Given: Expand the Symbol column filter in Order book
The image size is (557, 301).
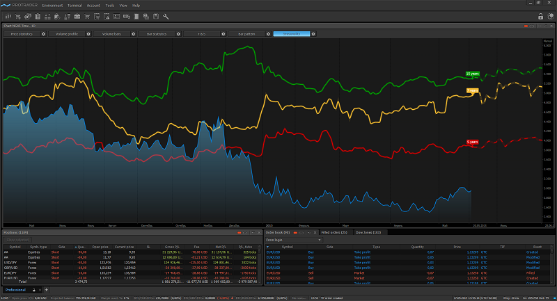Looking at the screenshot, I should click(268, 246).
